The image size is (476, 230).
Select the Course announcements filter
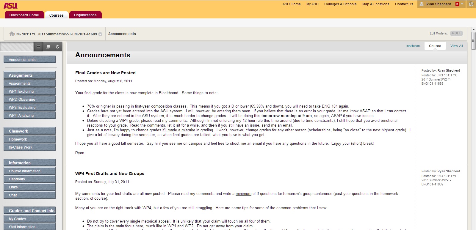coord(435,46)
